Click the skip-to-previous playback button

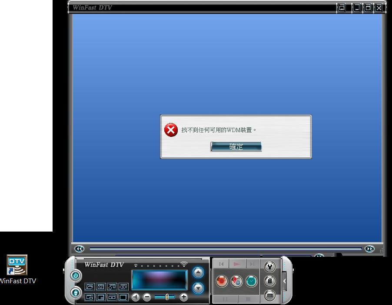(x=221, y=264)
